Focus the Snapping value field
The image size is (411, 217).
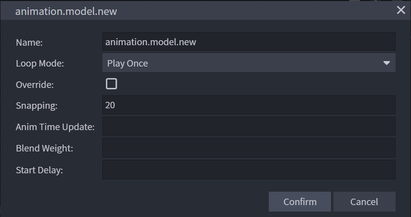pyautogui.click(x=248, y=105)
